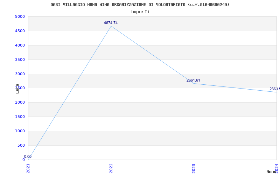Click the 1000 y-axis tick label
The image size is (280, 175).
coord(20,131)
